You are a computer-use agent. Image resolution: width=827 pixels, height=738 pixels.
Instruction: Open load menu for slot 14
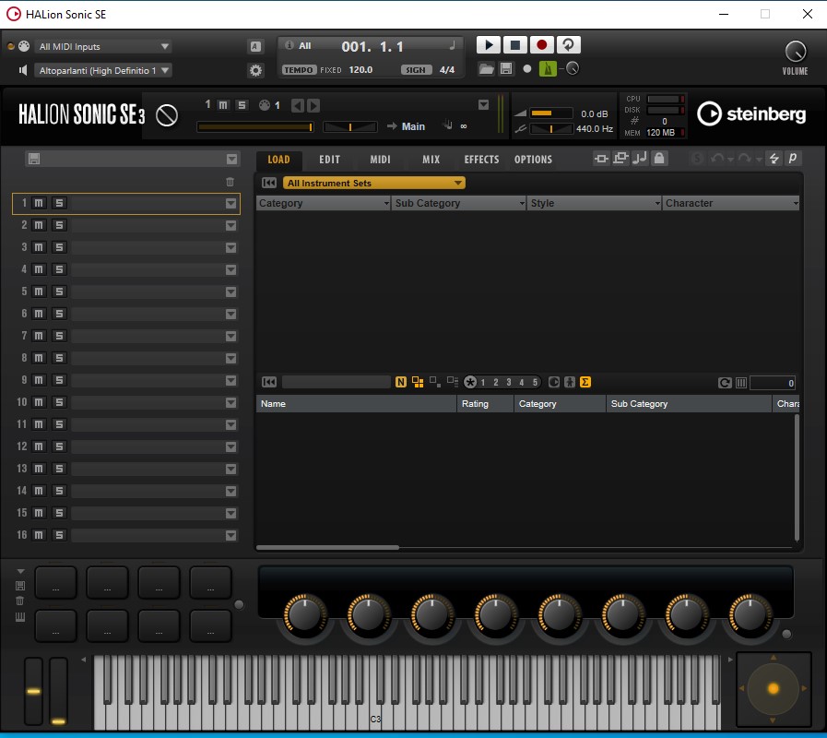(231, 492)
